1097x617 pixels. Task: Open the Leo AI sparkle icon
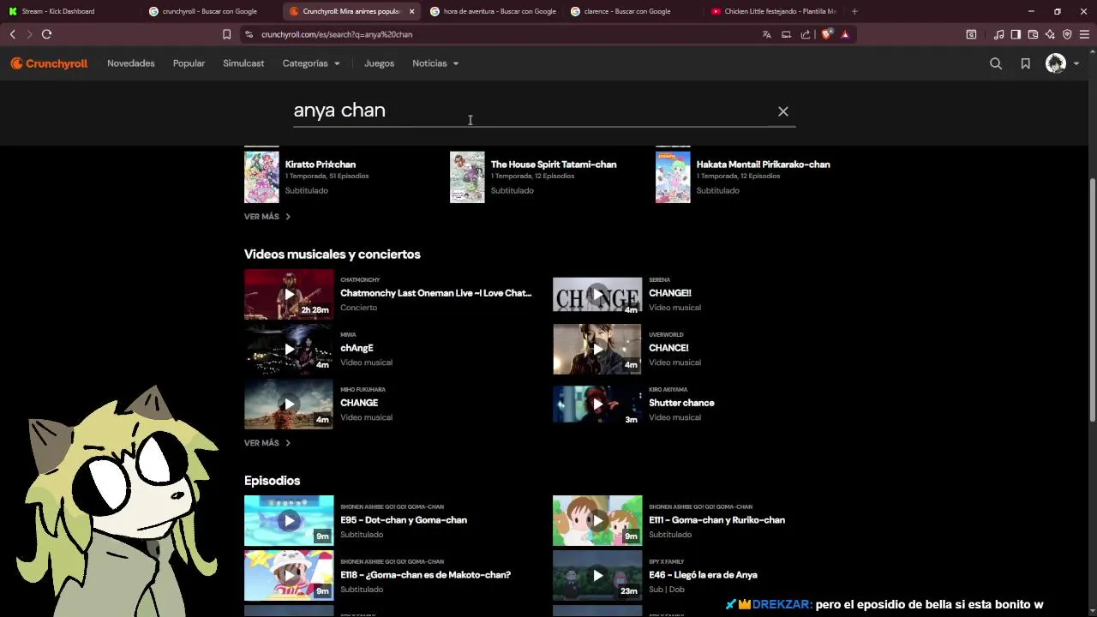point(1050,34)
